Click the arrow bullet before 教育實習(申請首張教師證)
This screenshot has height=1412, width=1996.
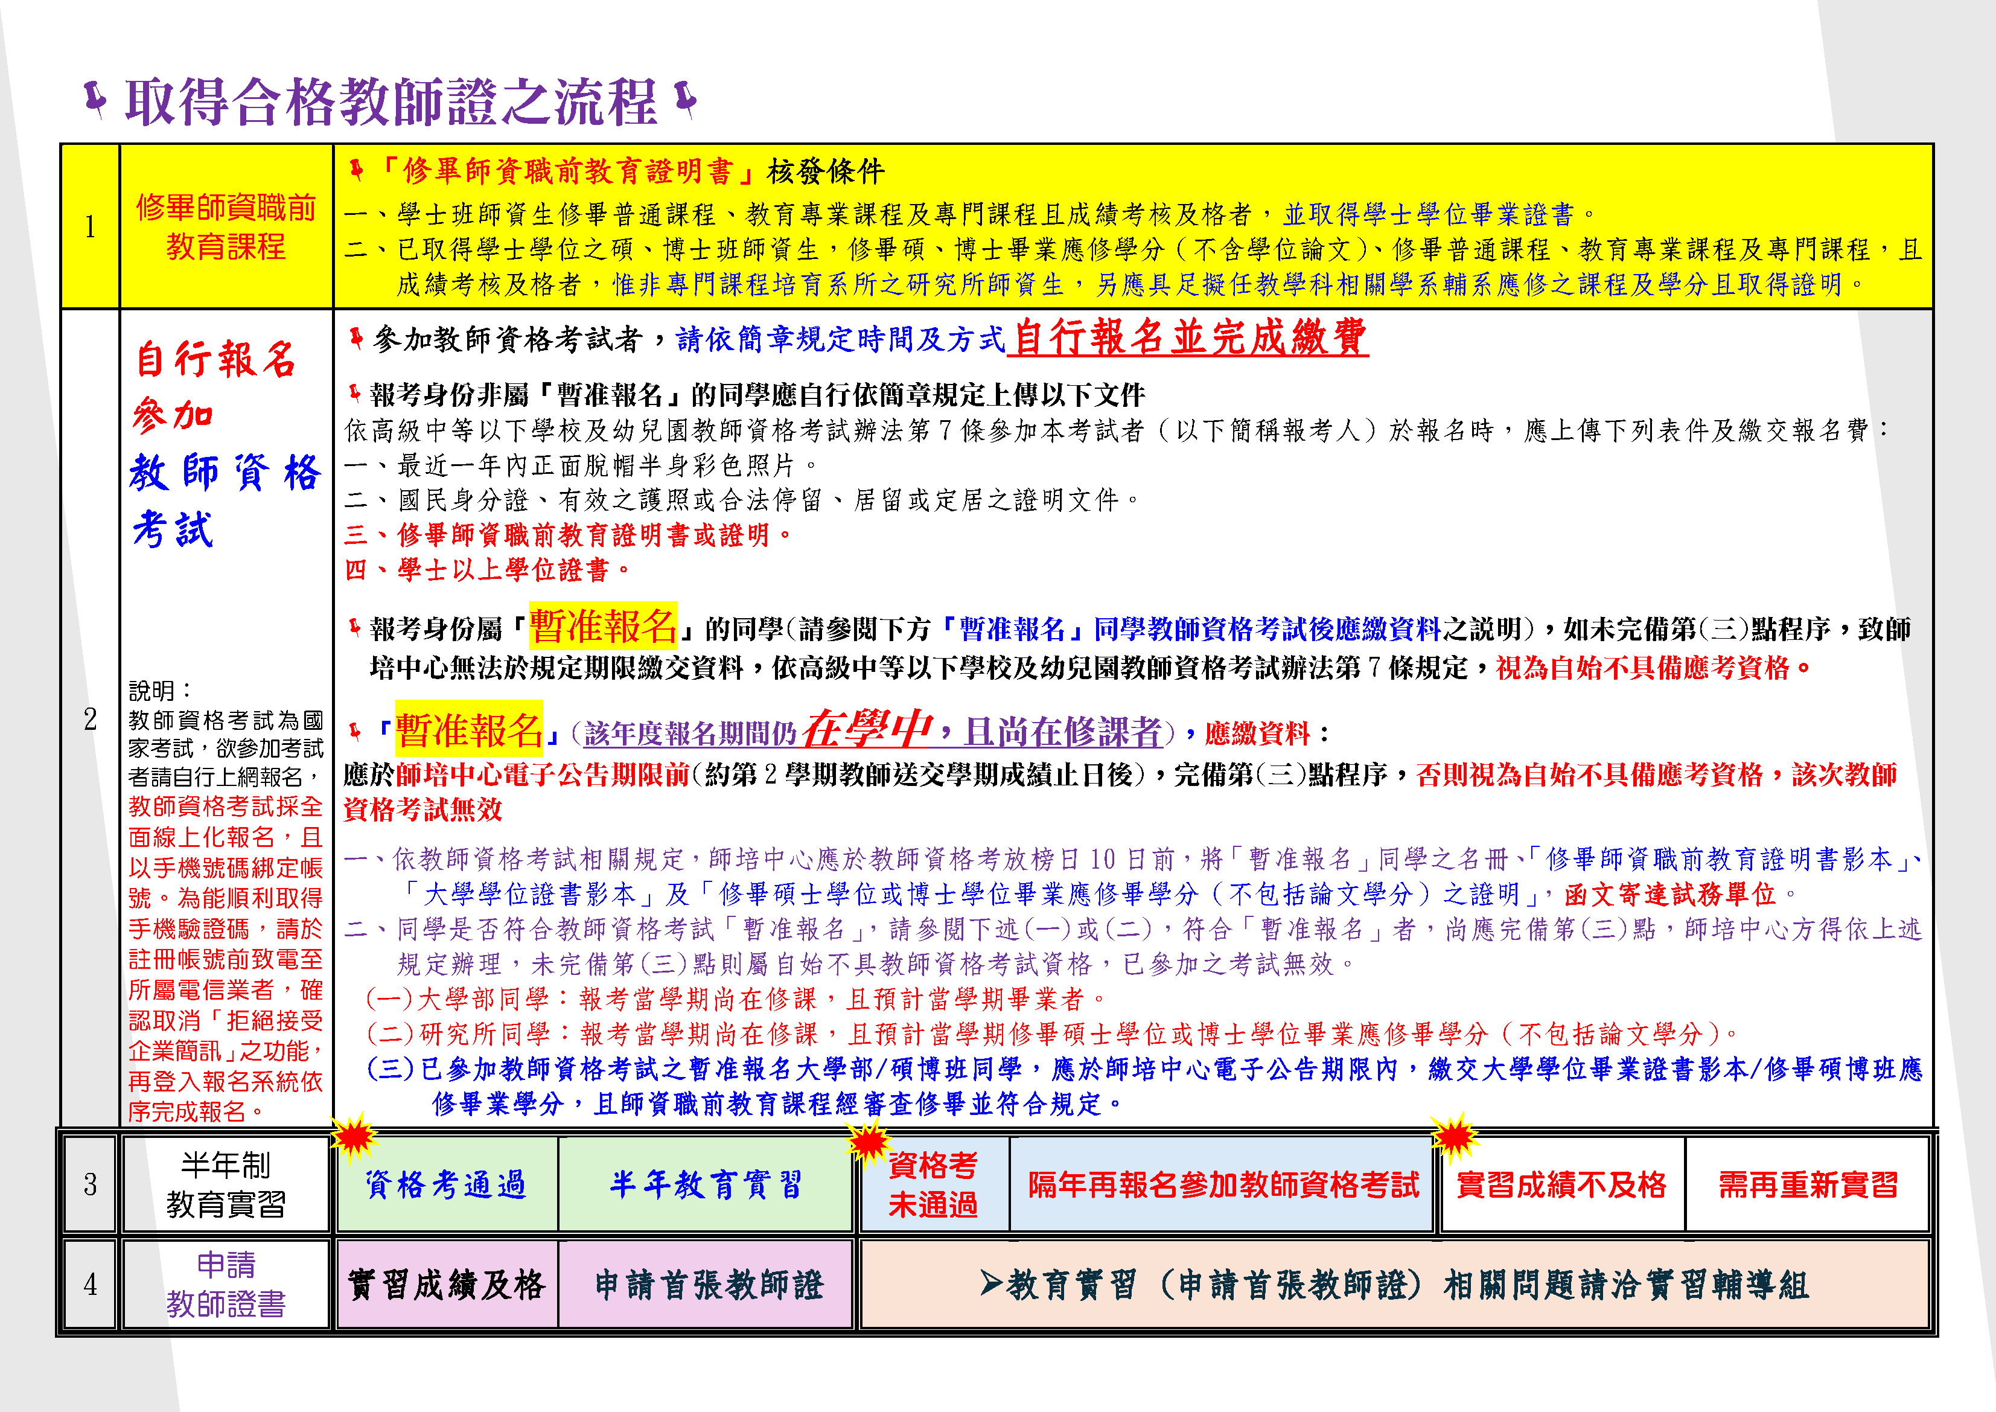[990, 1282]
